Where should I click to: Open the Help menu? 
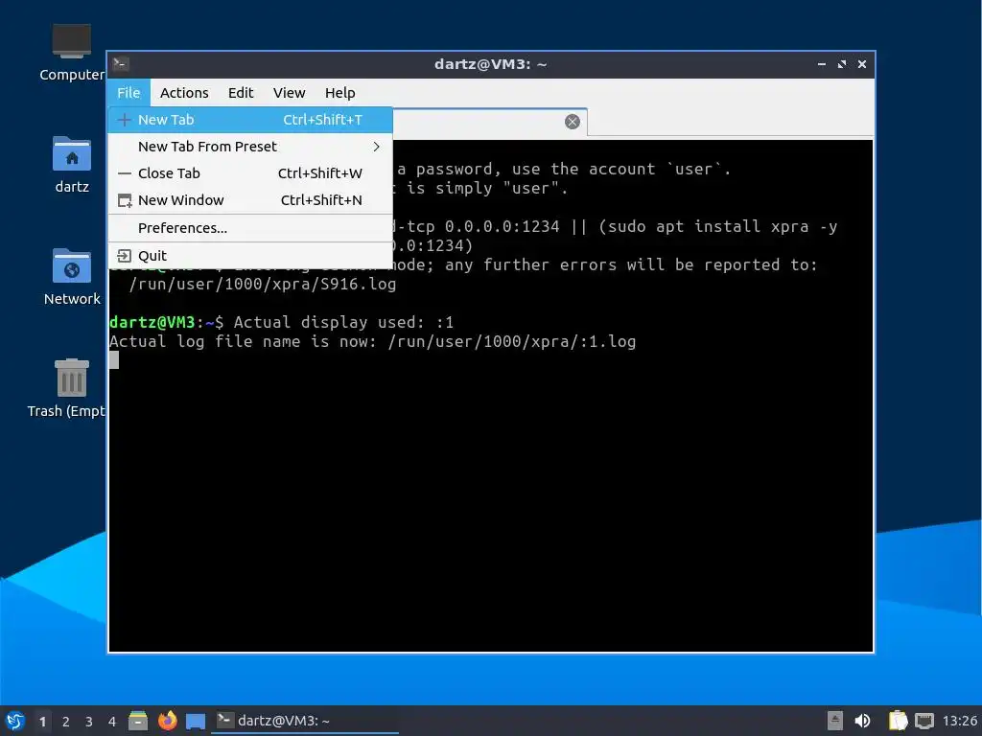pos(340,93)
